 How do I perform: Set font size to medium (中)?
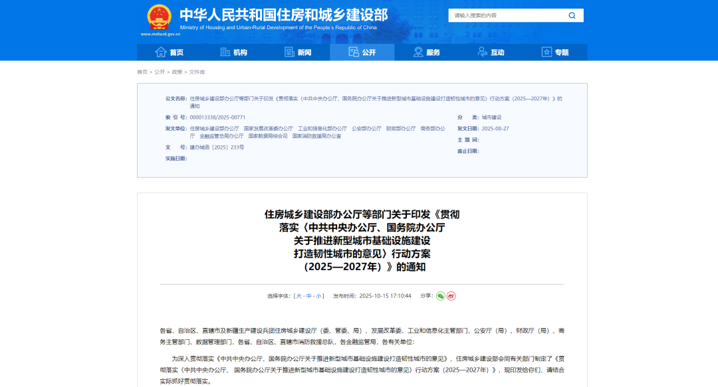click(x=308, y=296)
